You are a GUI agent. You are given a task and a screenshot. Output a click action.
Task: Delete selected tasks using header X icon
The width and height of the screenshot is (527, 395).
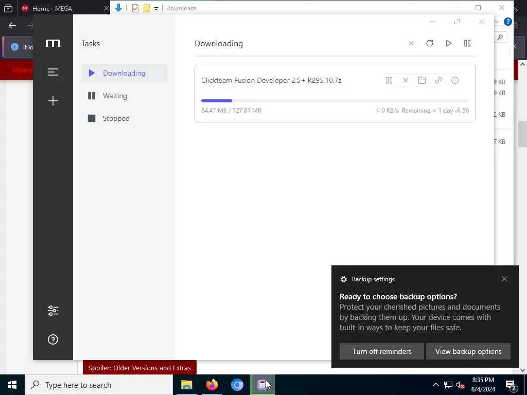(x=411, y=43)
